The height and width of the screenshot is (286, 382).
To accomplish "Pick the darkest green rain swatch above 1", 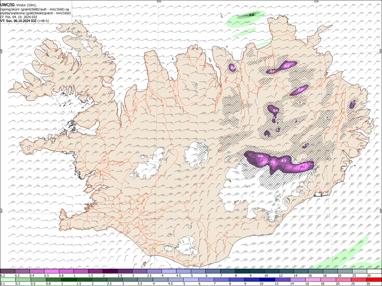I will tap(69, 279).
